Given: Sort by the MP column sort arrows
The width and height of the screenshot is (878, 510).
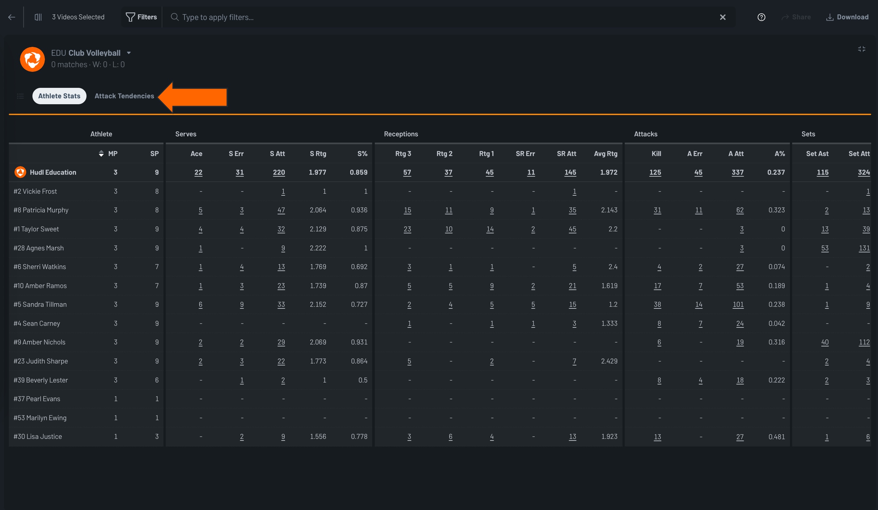Looking at the screenshot, I should [x=101, y=154].
